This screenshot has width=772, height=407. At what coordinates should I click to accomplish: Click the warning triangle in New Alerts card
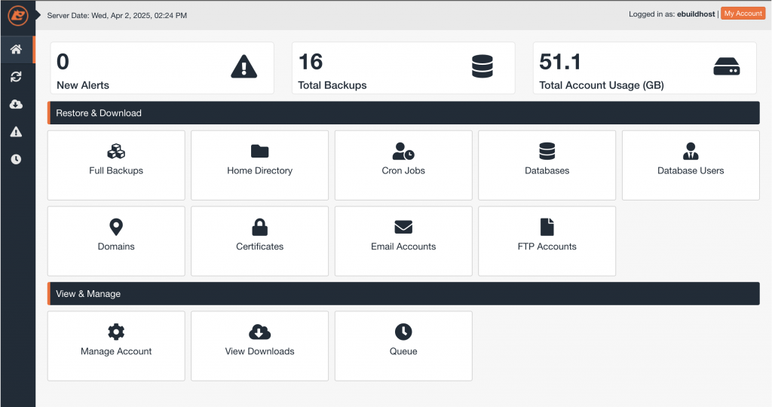(x=244, y=66)
